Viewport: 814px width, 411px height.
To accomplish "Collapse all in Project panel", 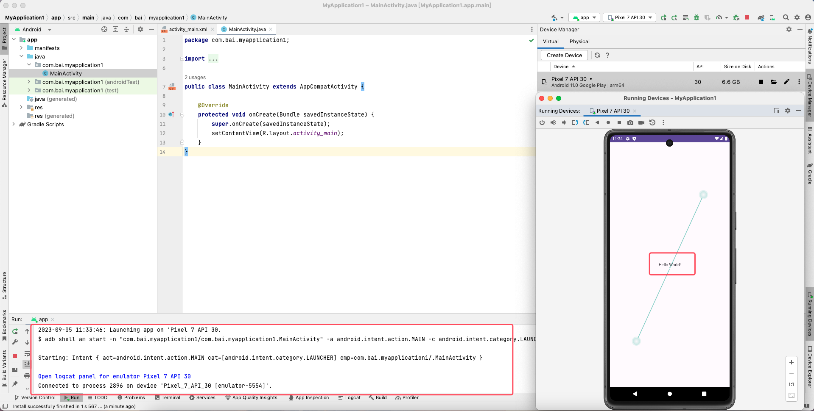I will click(126, 29).
